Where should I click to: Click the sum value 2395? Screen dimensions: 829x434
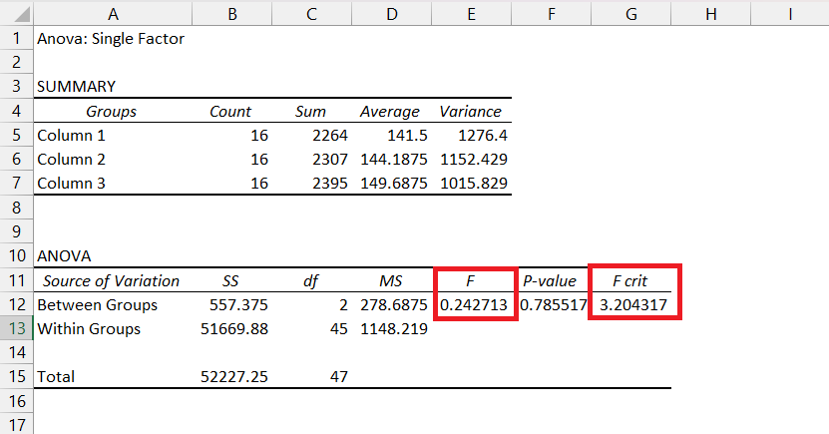(330, 183)
